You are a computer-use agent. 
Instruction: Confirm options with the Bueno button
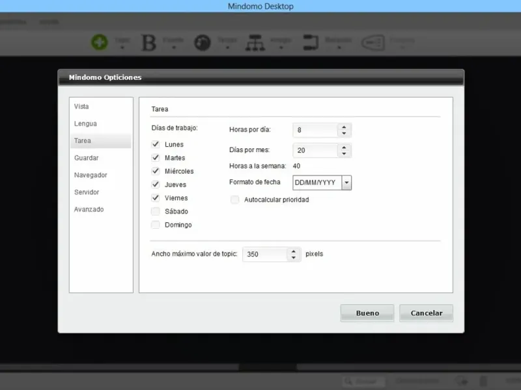point(367,313)
